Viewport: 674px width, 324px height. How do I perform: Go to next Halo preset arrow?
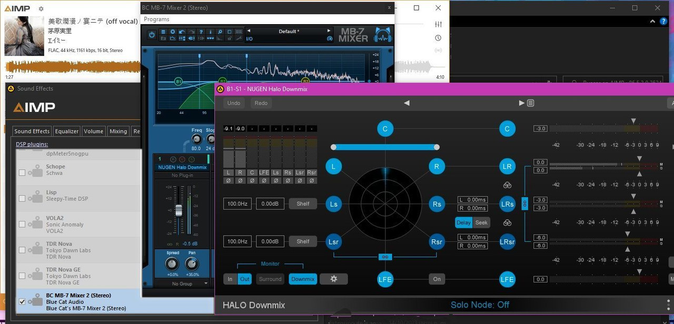tap(521, 103)
